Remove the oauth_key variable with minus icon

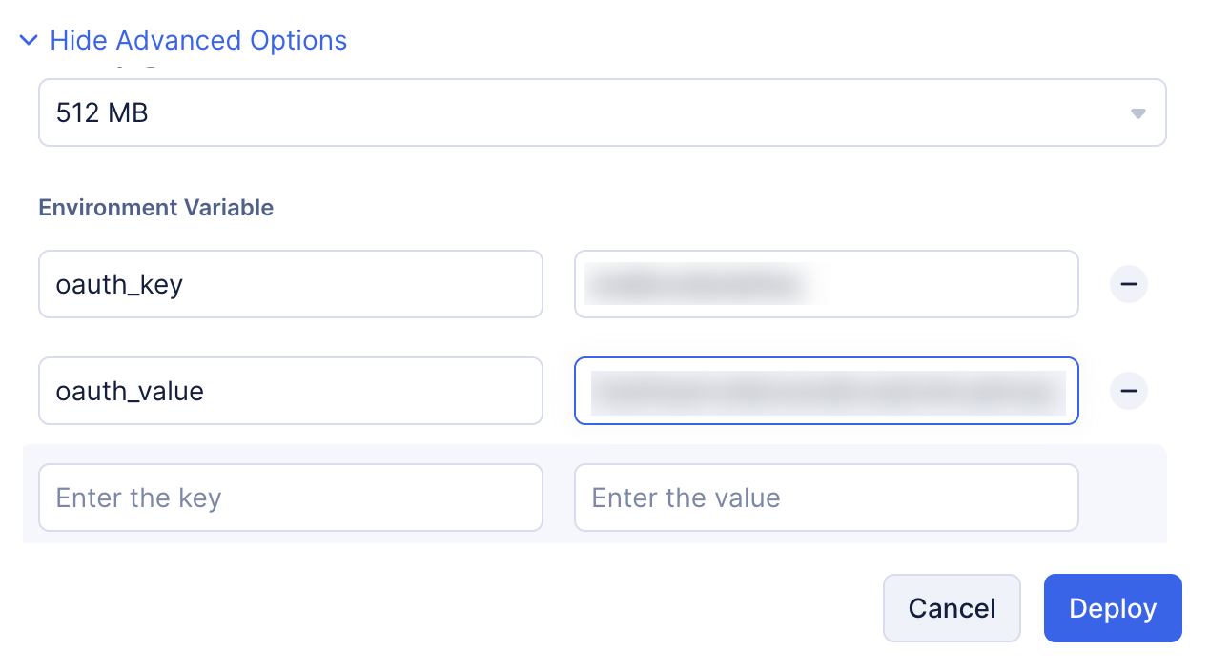pyautogui.click(x=1129, y=284)
